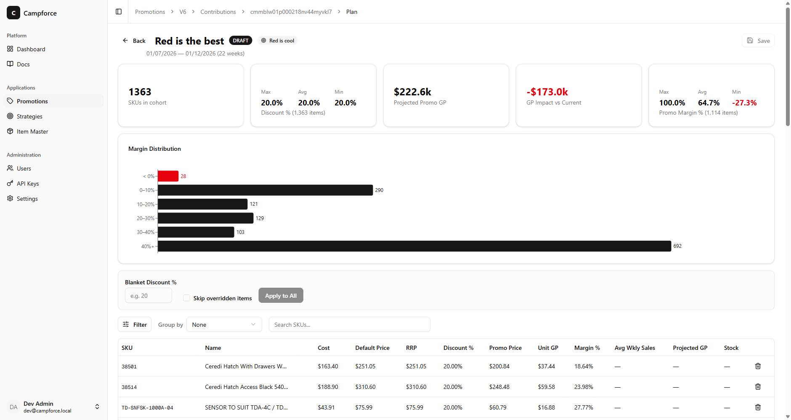Viewport: 791px width, 420px height.
Task: Click the Stock column header
Action: click(x=731, y=348)
